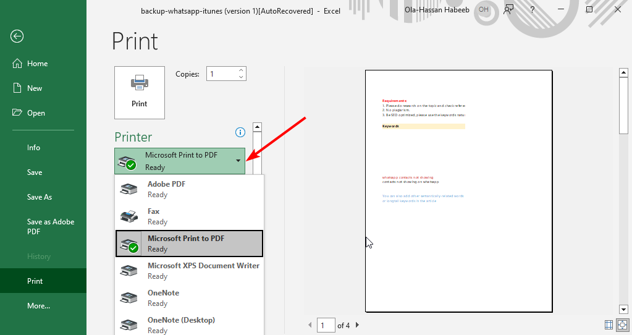Select Info in the left sidebar
632x335 pixels.
pyautogui.click(x=33, y=148)
